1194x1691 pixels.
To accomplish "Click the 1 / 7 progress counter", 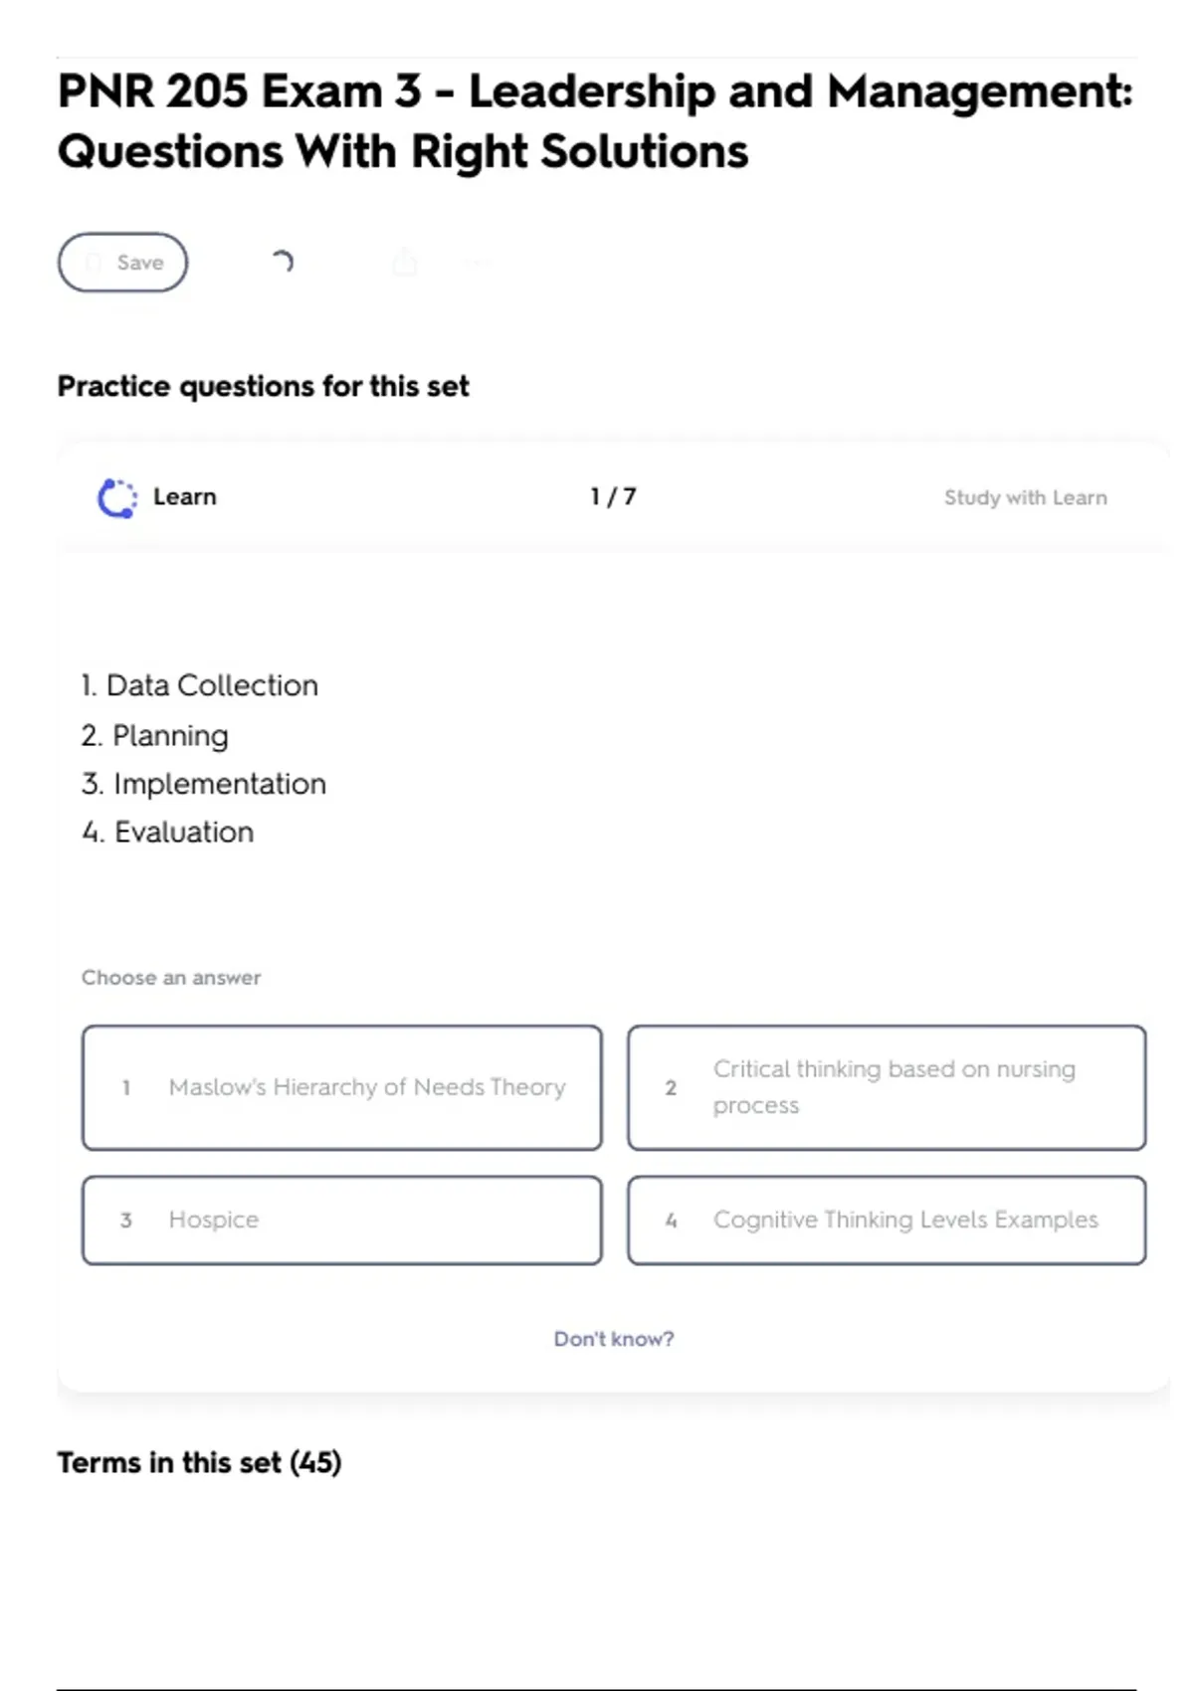I will point(613,496).
